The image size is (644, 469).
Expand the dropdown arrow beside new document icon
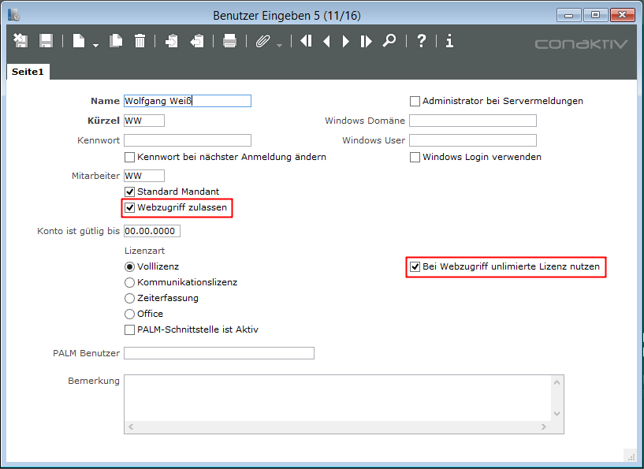click(95, 44)
